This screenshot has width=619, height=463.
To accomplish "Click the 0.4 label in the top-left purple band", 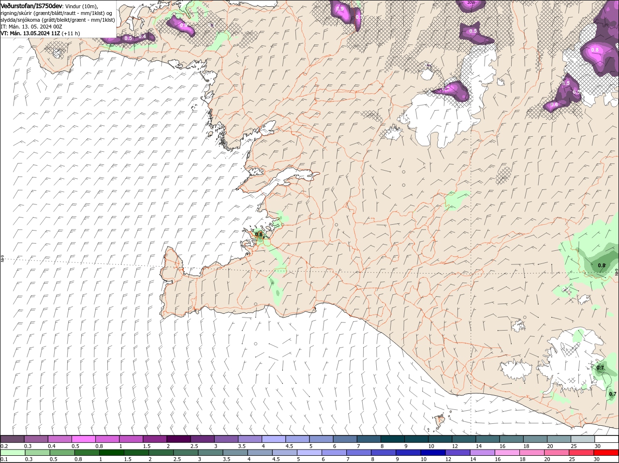I will [142, 37].
